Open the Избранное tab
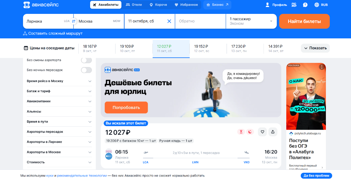This screenshot has height=181, width=351. pyautogui.click(x=186, y=5)
